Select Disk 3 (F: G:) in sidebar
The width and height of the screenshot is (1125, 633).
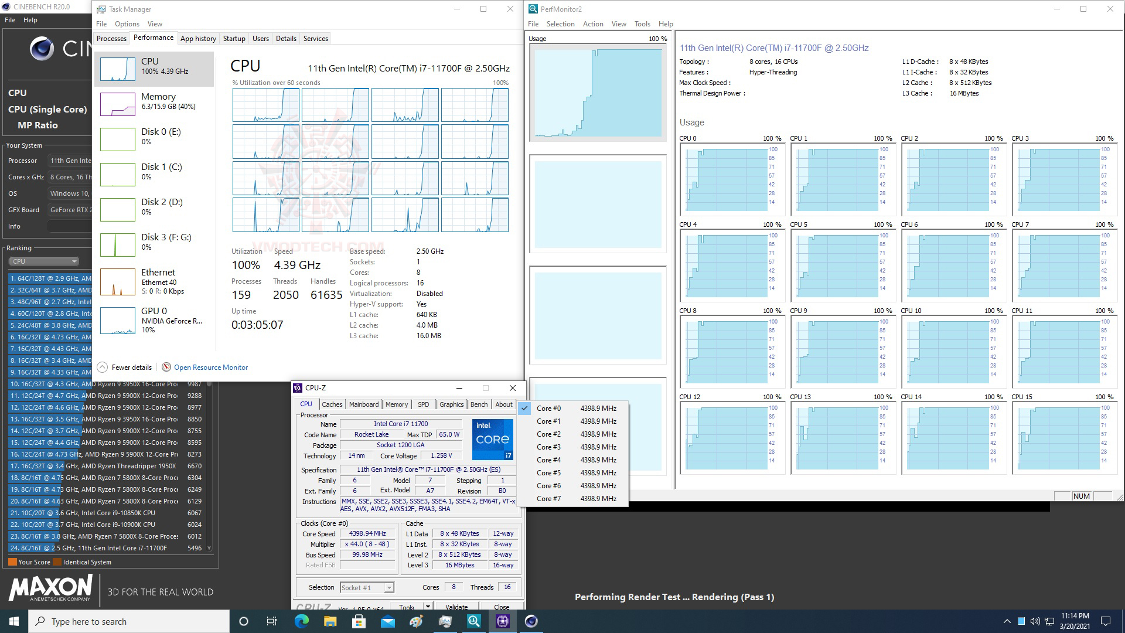click(x=154, y=245)
